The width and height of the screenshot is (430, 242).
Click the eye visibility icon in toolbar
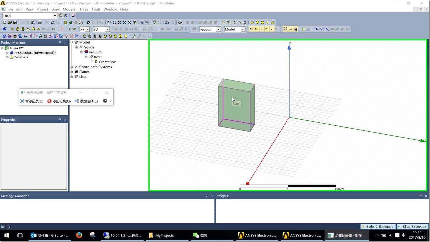180,22
